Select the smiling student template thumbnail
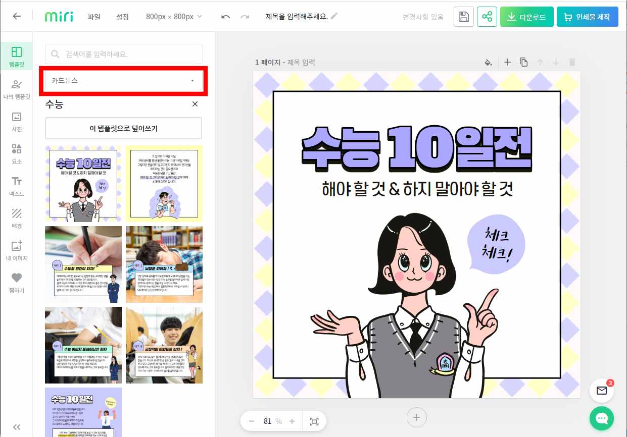Image resolution: width=627 pixels, height=437 pixels. (164, 345)
